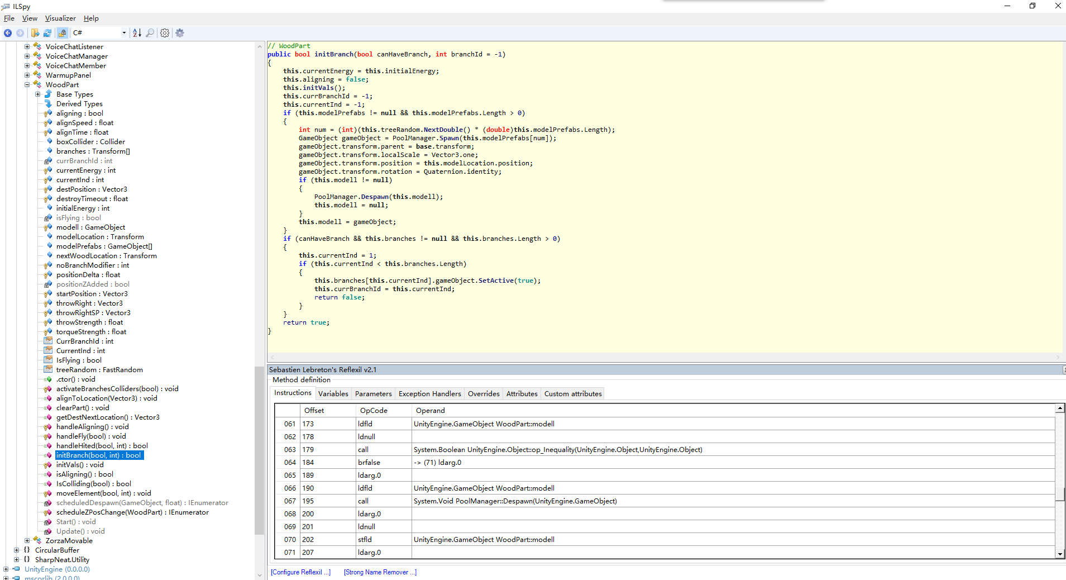1066x580 pixels.
Task: Select instruction row 067 PoolManager::Despawn call
Action: [x=665, y=501]
